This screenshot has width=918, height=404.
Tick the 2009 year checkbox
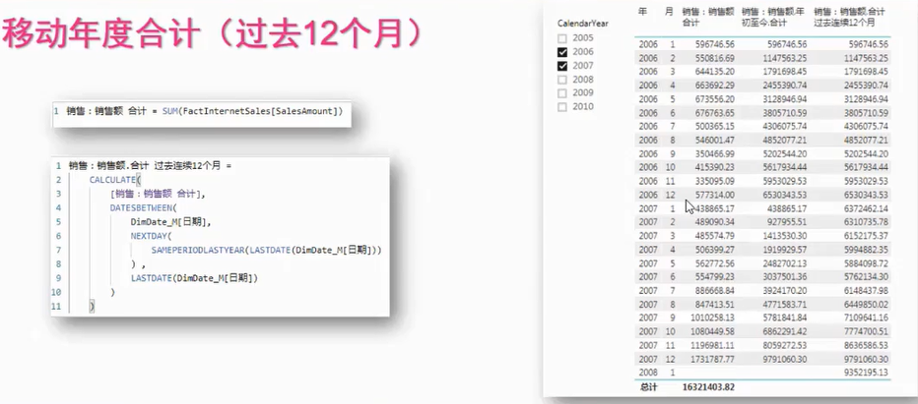coord(562,93)
